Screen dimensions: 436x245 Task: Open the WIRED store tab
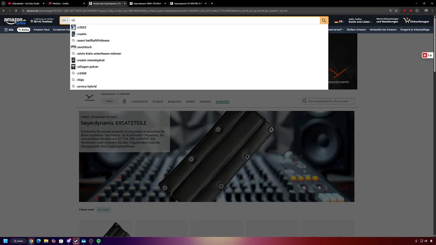tap(190, 102)
